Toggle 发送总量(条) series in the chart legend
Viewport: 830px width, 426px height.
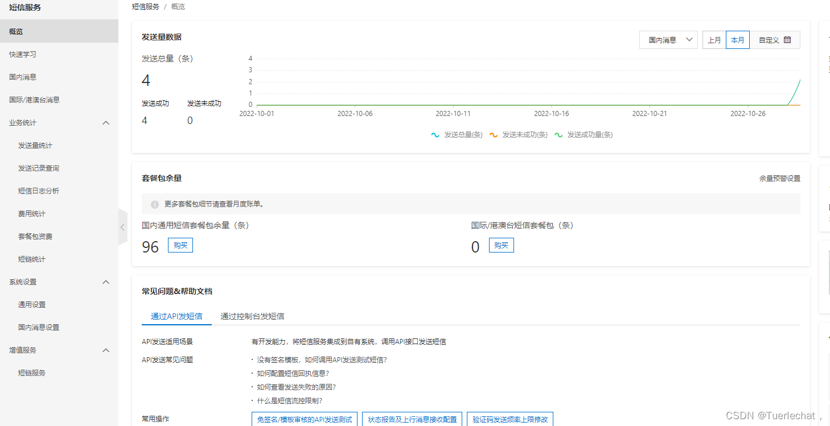(457, 135)
